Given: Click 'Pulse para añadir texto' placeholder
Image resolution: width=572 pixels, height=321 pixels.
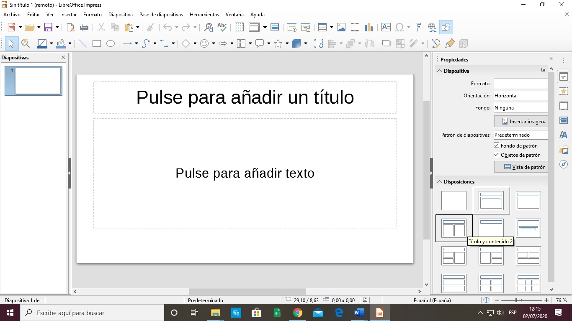Looking at the screenshot, I should 245,173.
